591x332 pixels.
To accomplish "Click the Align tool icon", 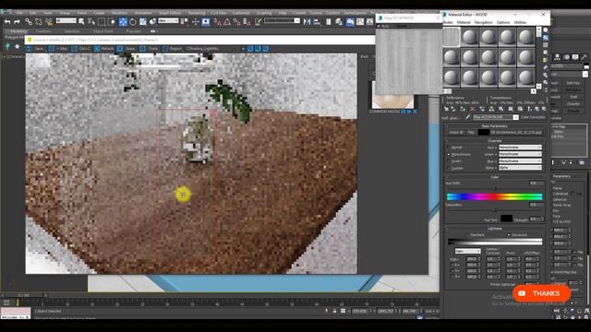I will pos(317,22).
